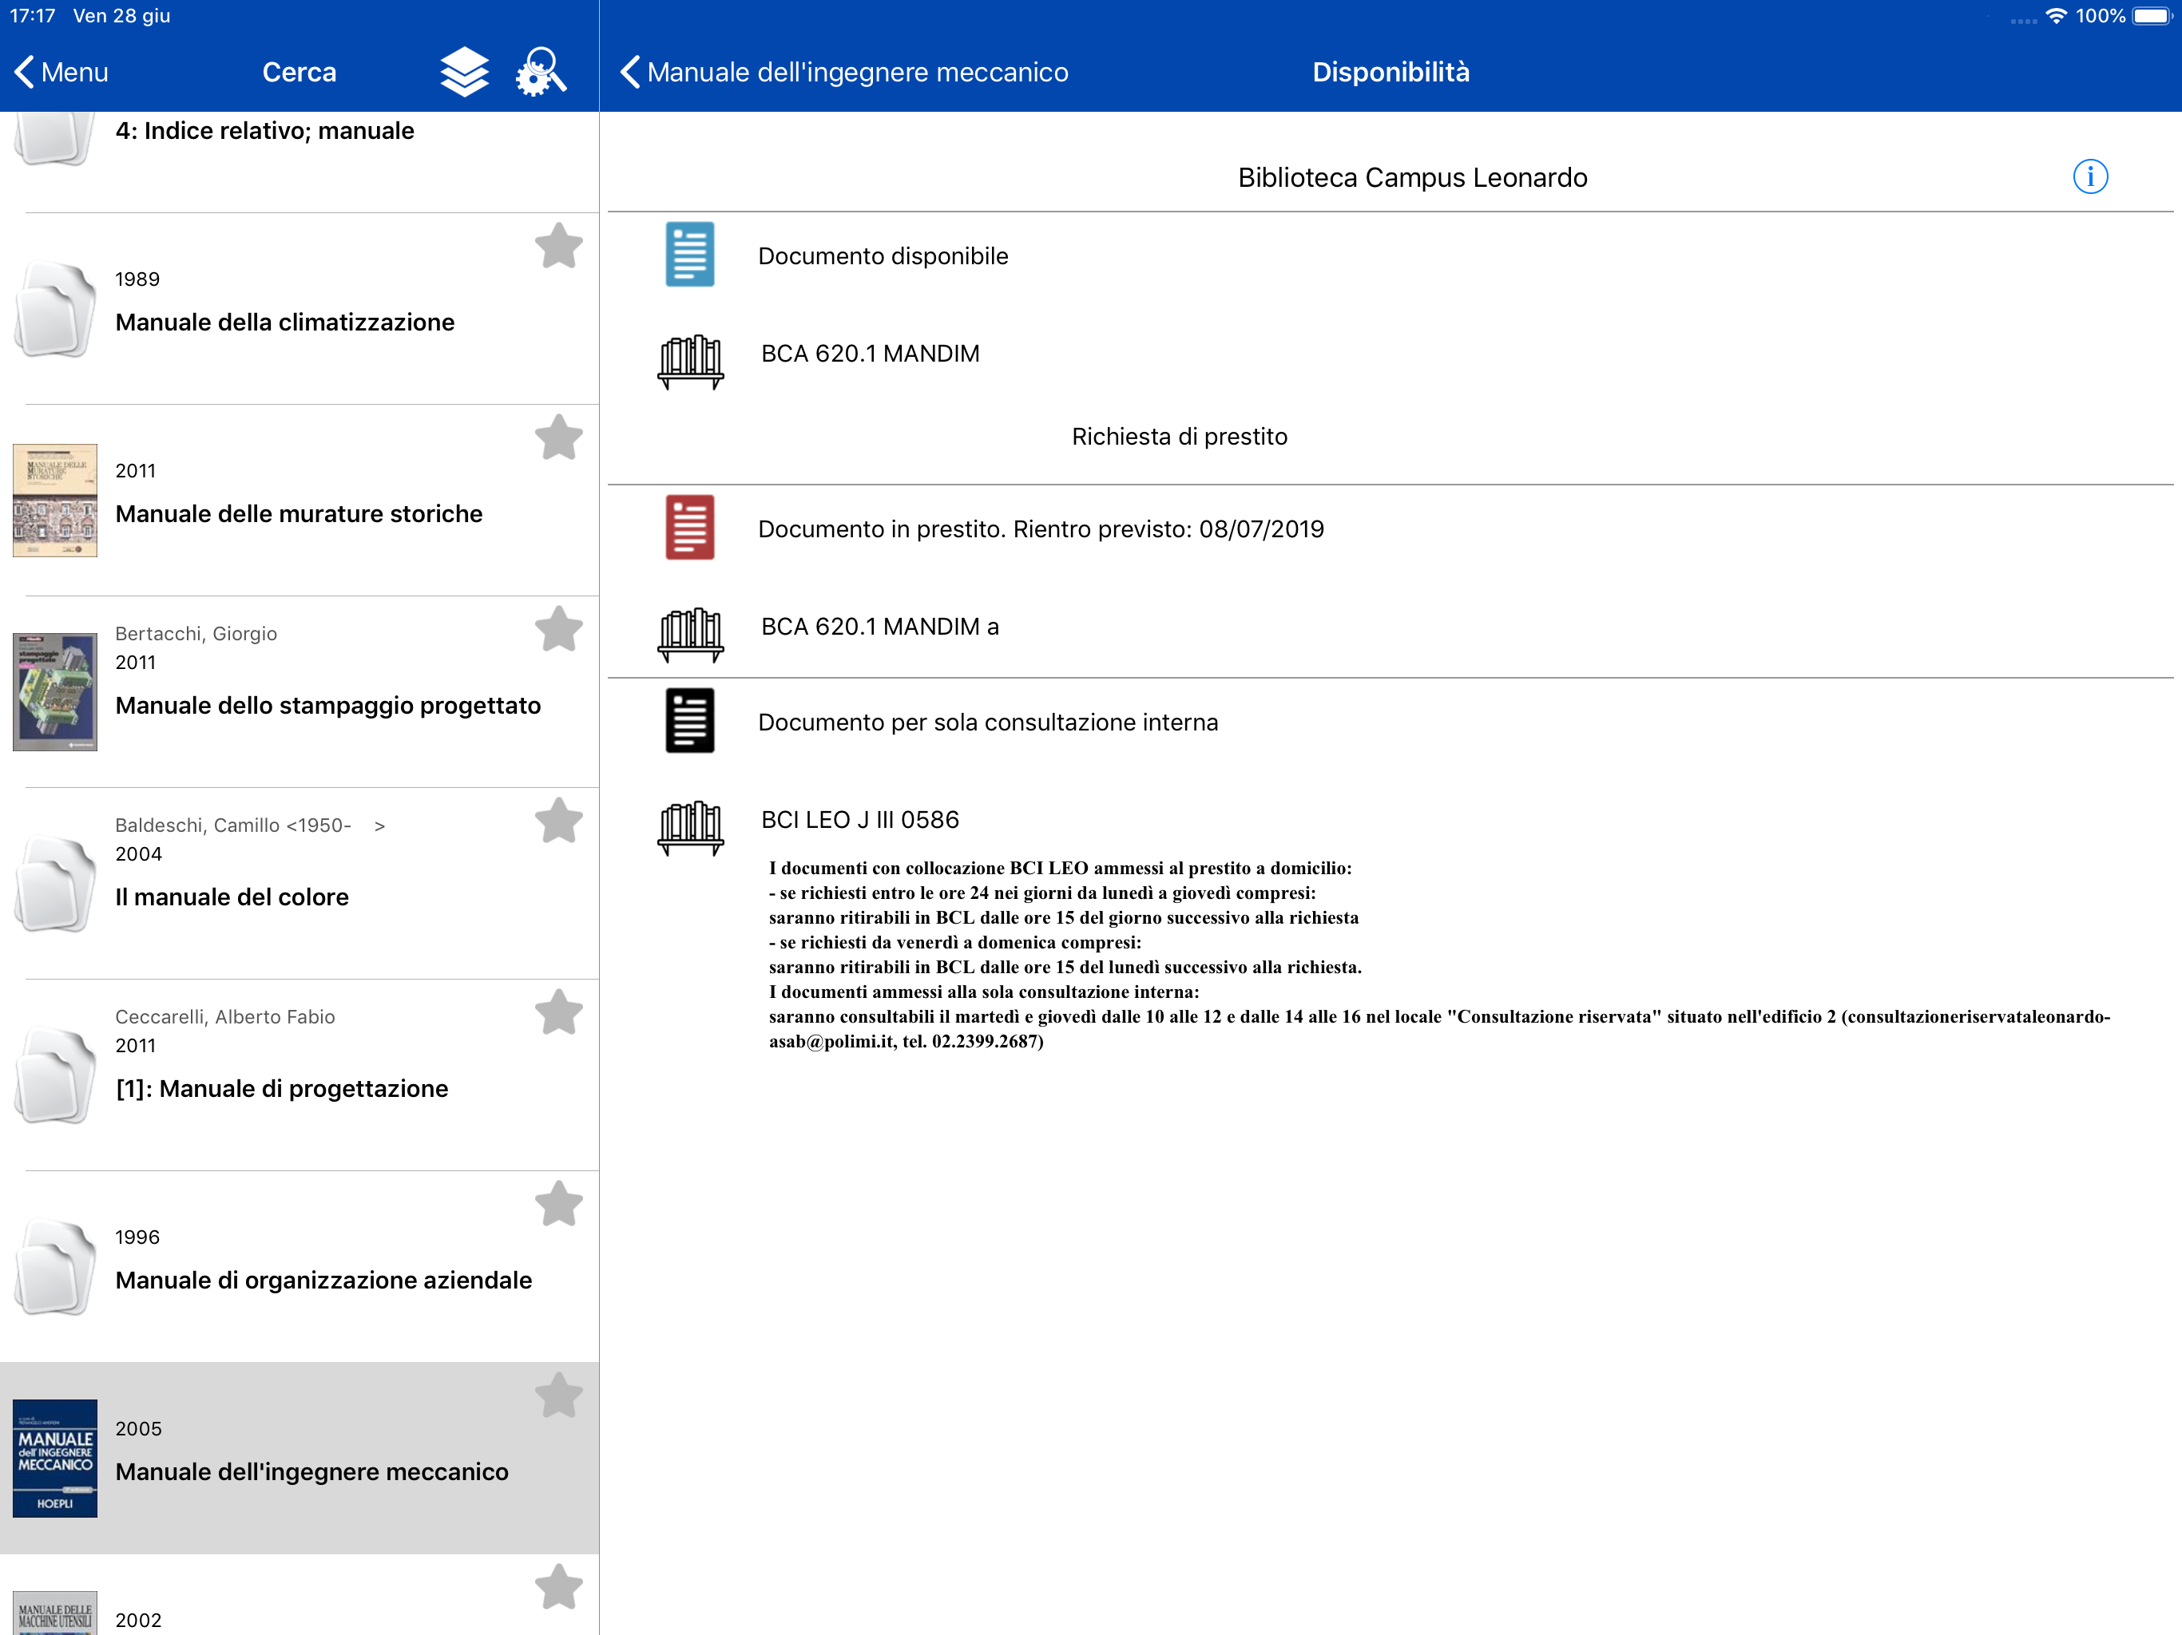Star Manuale delle murature storiche
2182x1635 pixels.
point(558,437)
